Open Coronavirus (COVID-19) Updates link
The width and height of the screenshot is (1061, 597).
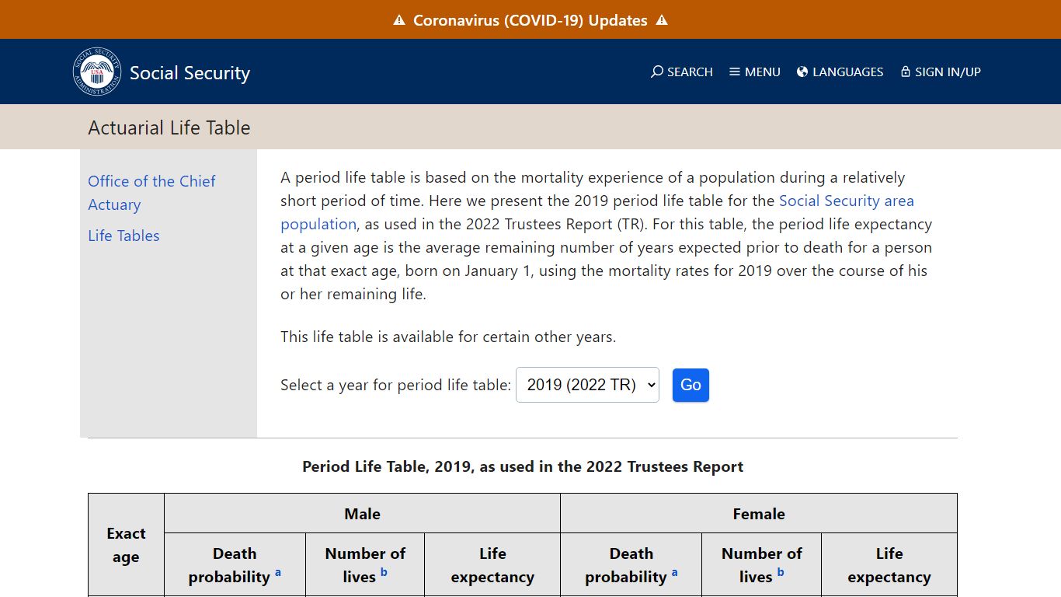[x=530, y=20]
